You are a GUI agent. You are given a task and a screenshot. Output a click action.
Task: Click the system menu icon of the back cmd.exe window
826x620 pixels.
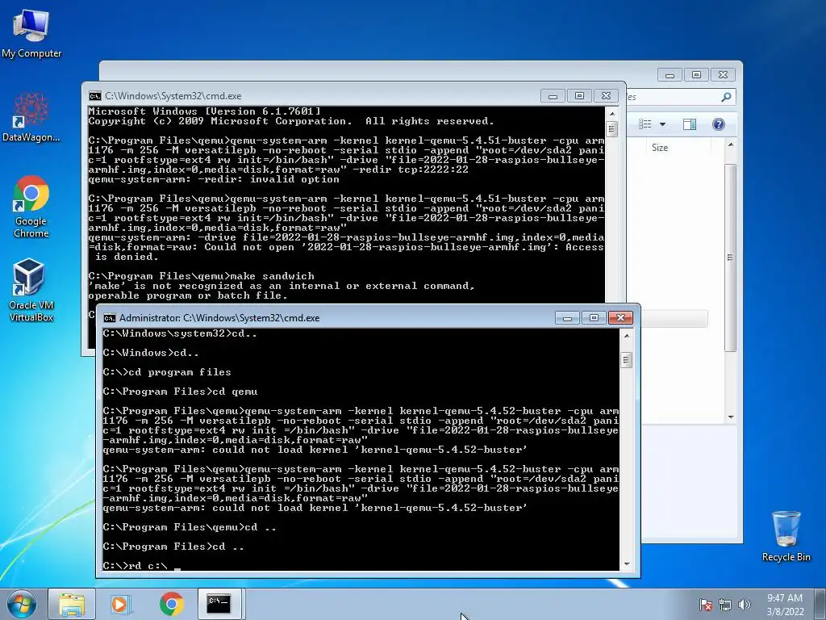95,96
